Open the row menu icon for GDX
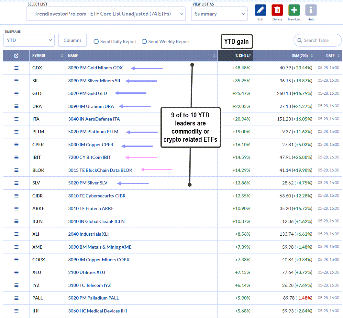The width and height of the screenshot is (343, 318). 17,68
